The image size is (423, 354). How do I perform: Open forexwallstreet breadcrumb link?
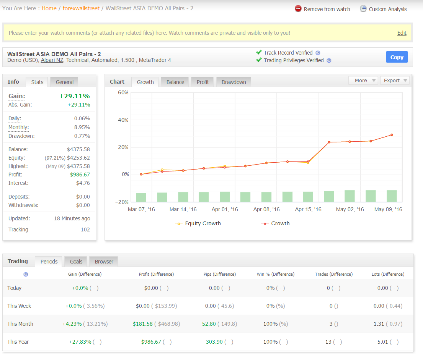(x=81, y=8)
